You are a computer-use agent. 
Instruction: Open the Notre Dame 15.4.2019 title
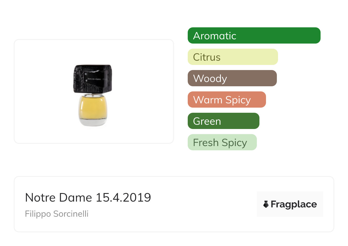coord(88,197)
